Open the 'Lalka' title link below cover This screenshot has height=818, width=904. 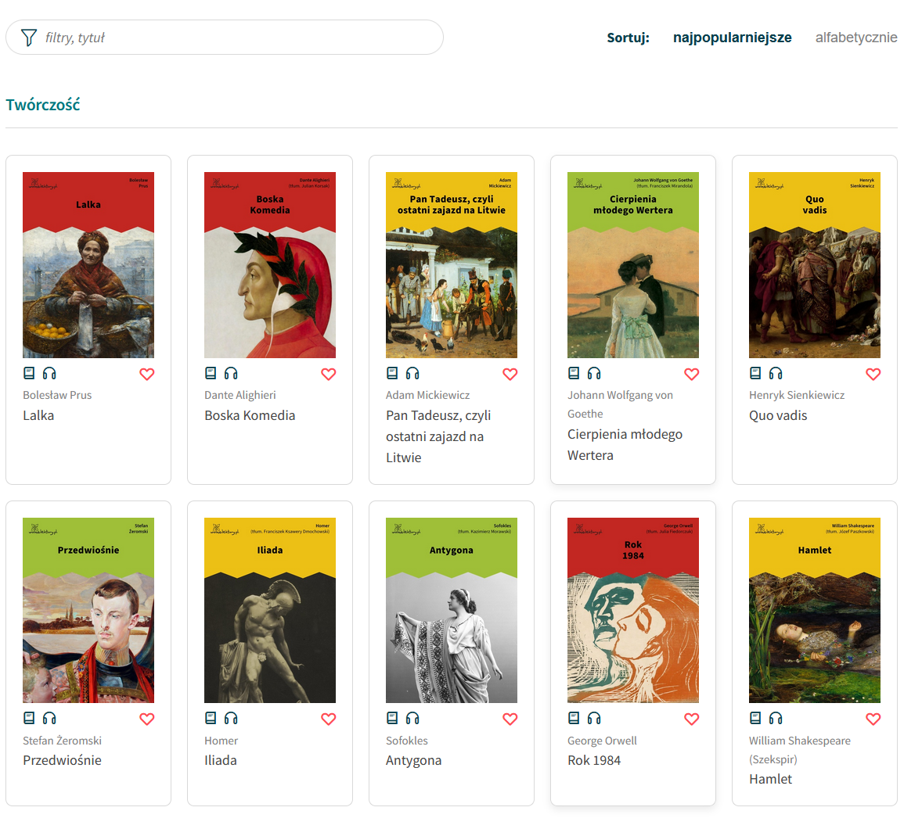point(38,415)
